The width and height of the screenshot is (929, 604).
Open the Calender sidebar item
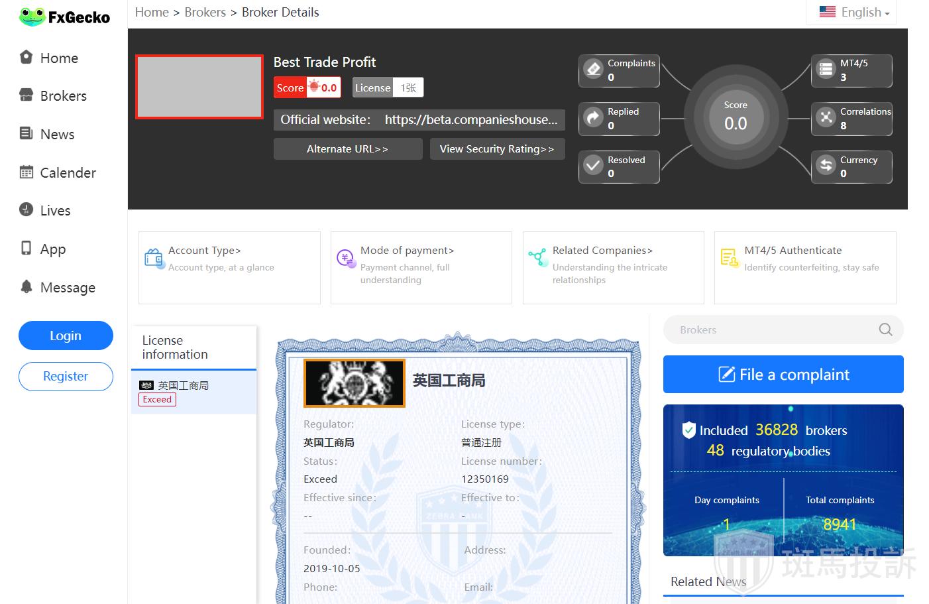pyautogui.click(x=68, y=173)
